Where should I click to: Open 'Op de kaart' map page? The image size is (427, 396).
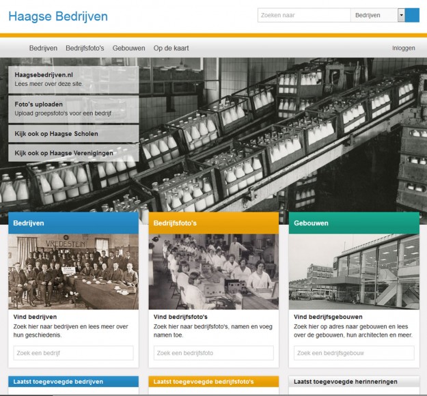pos(171,48)
